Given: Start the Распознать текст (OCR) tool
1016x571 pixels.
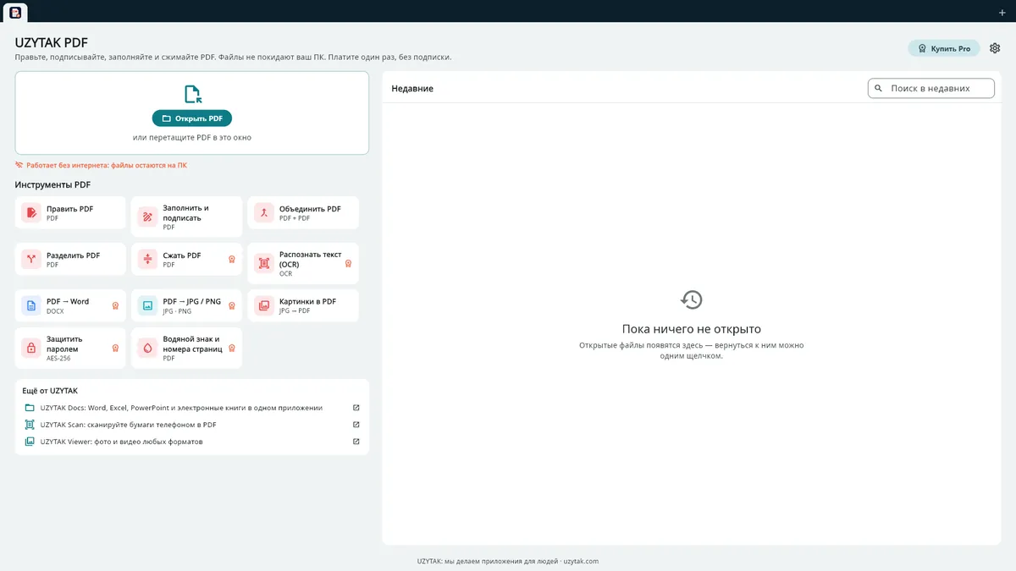Looking at the screenshot, I should tap(303, 263).
